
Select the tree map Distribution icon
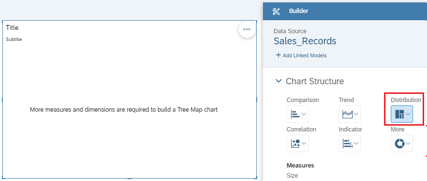pyautogui.click(x=399, y=114)
